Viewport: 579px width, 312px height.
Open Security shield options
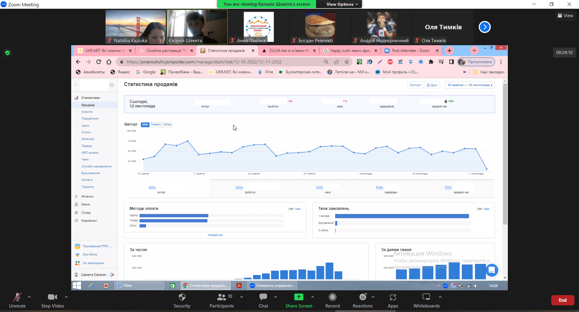(182, 300)
